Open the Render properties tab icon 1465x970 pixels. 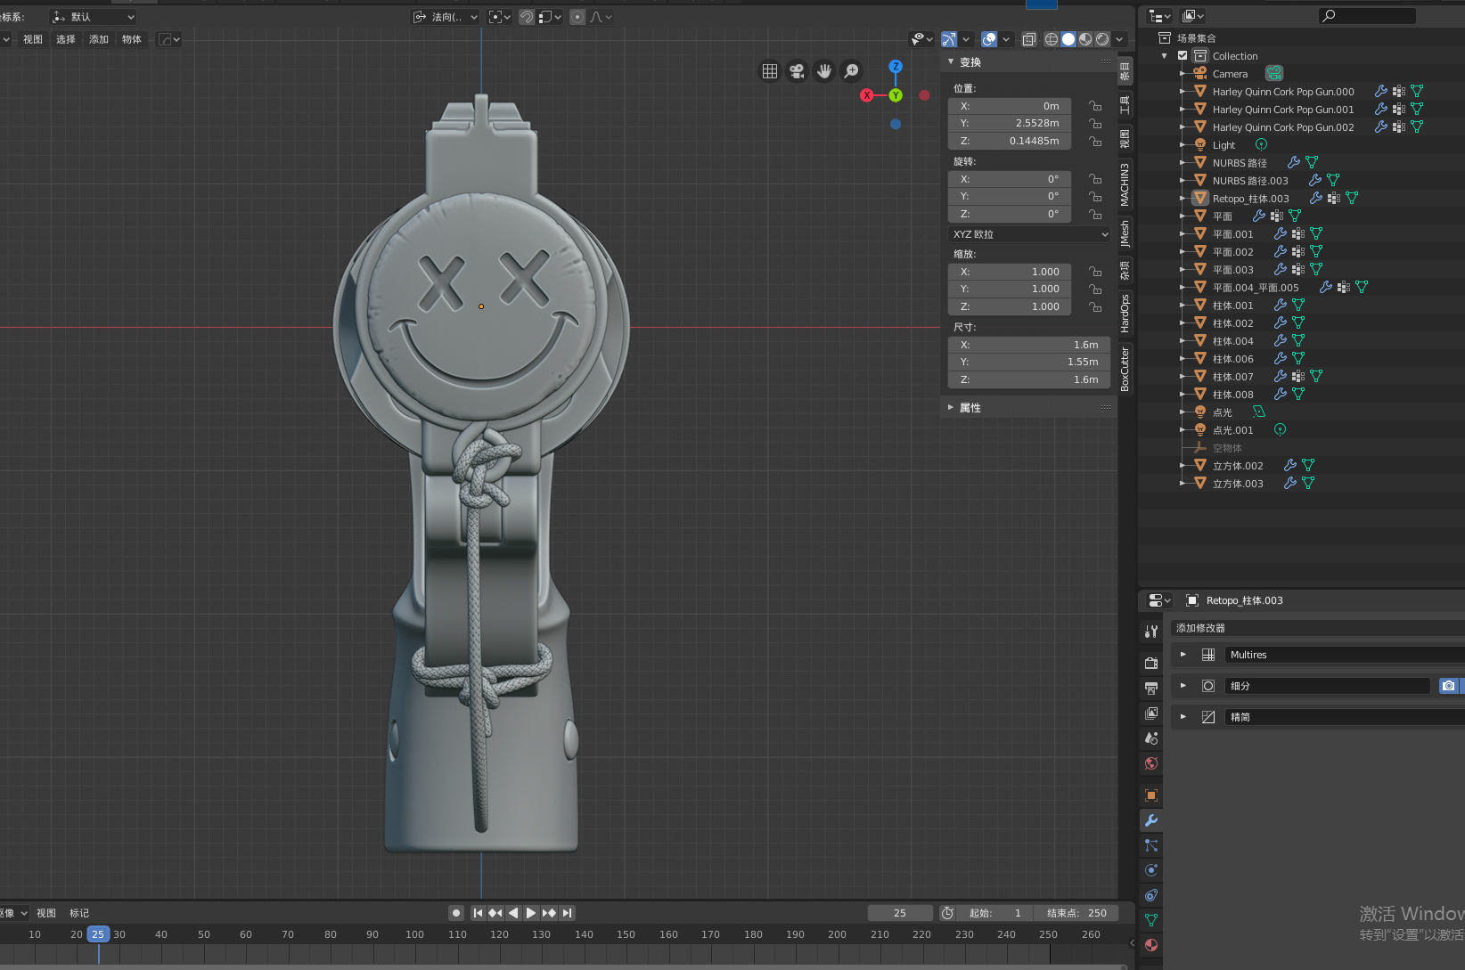pyautogui.click(x=1151, y=663)
